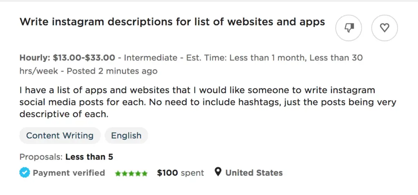Click the 'Payment verified' text
The width and height of the screenshot is (418, 195).
coord(69,173)
